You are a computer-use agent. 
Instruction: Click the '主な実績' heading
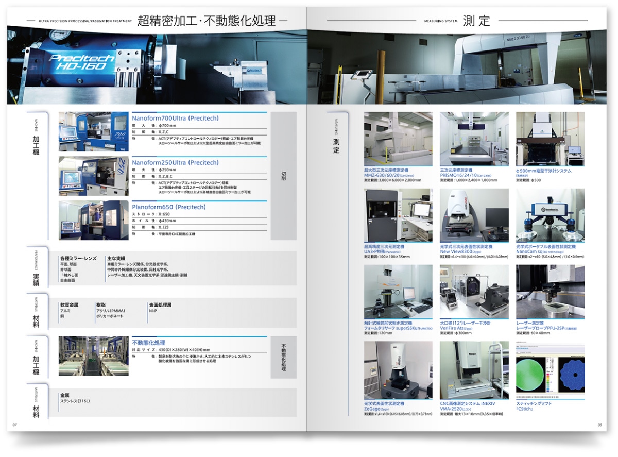coord(116,258)
